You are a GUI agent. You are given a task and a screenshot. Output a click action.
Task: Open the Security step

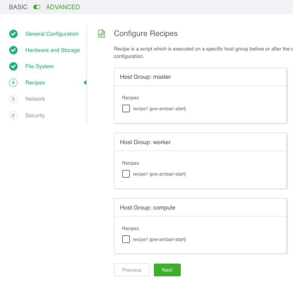click(35, 116)
